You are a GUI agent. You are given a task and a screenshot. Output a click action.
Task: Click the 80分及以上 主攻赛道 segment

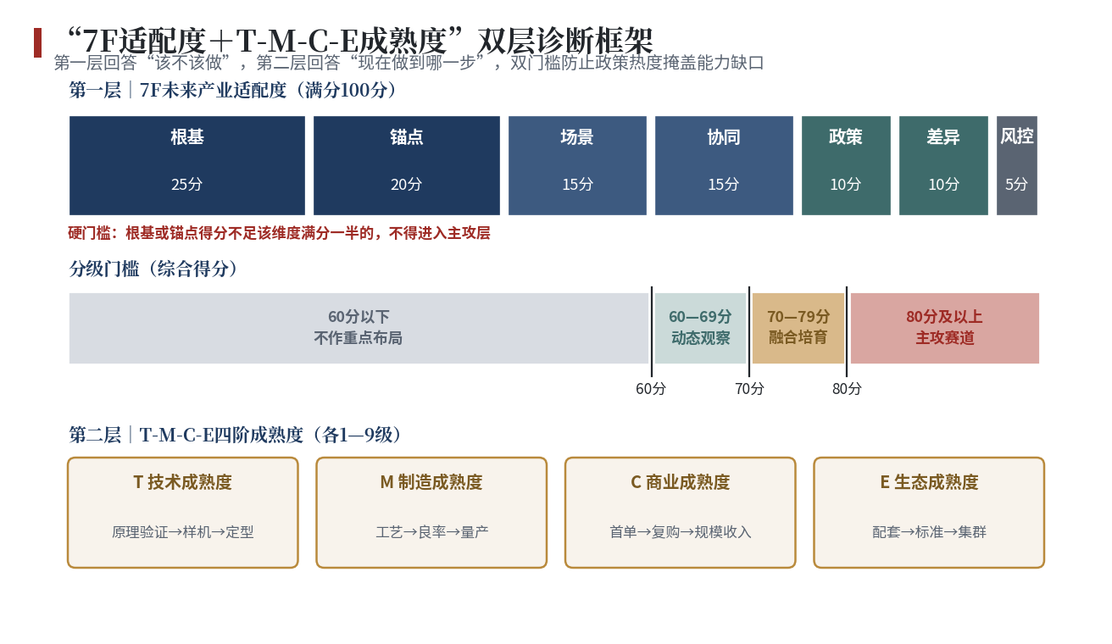point(945,328)
